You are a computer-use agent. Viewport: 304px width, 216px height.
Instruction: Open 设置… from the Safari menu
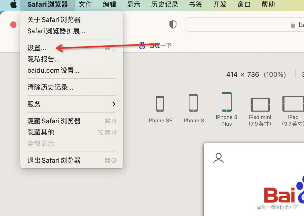[72, 48]
